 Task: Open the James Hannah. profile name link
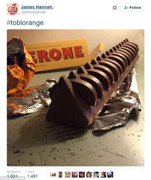[x=37, y=7]
